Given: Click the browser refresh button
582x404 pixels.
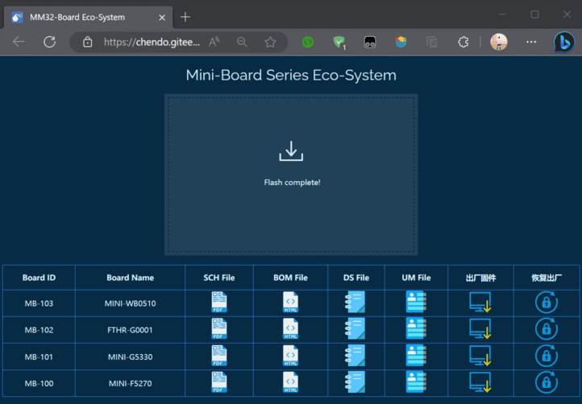Looking at the screenshot, I should pos(49,42).
